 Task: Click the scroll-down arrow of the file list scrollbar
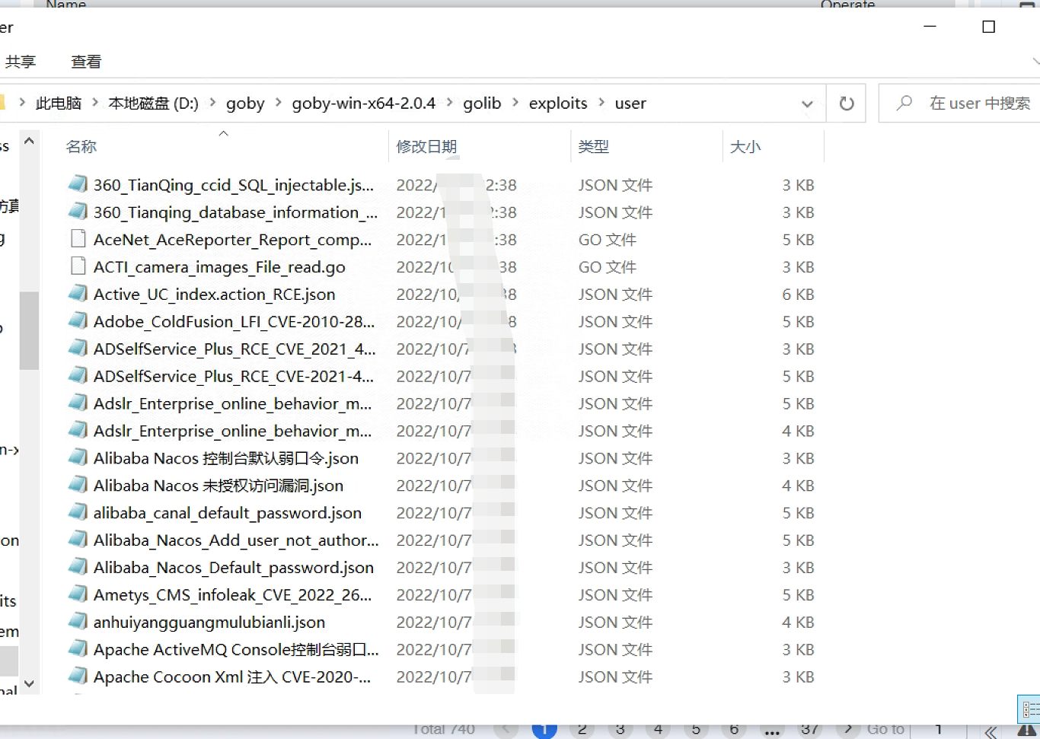point(29,683)
